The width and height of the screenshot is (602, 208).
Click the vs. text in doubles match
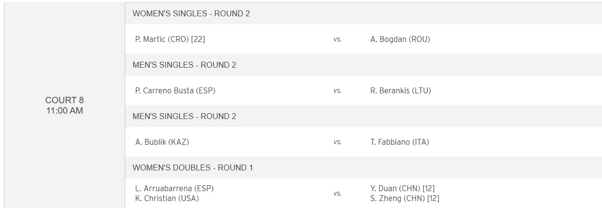click(x=337, y=194)
